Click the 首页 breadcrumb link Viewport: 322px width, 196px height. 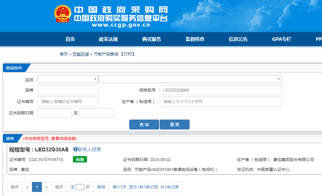(x=64, y=54)
